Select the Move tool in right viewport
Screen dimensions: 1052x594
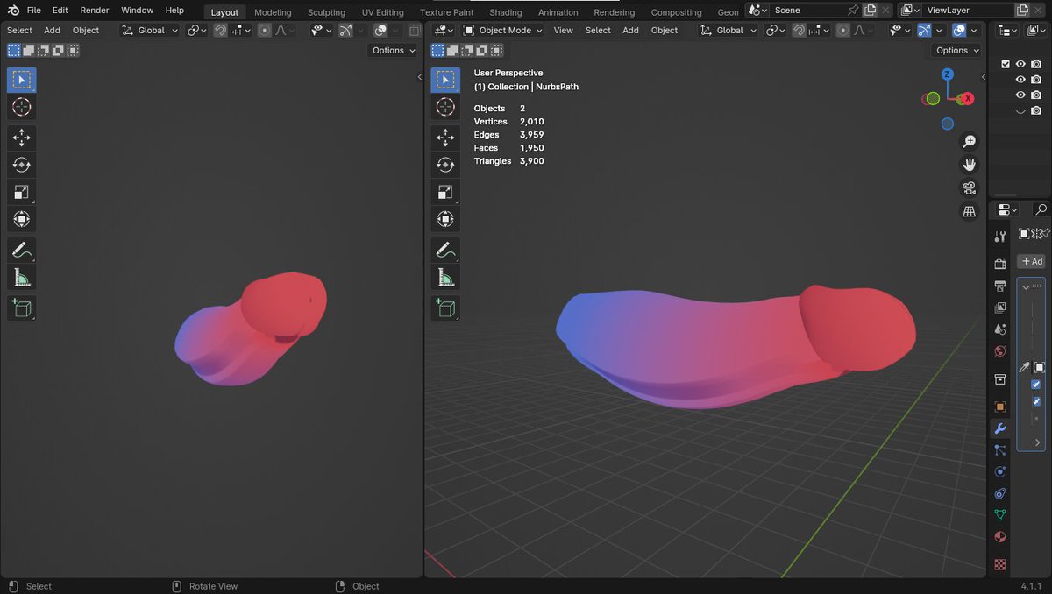coord(445,138)
